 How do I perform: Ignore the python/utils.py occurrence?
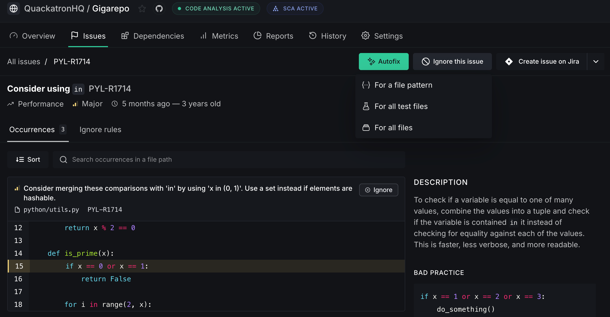click(x=379, y=190)
